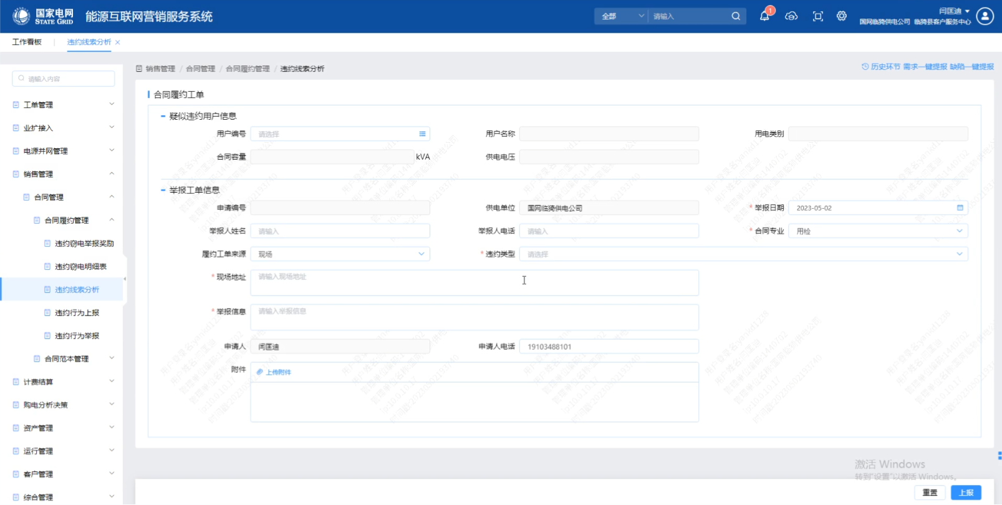Screen dimensions: 1002x505
Task: Open calendar icon in 举报日期 field
Action: (960, 208)
